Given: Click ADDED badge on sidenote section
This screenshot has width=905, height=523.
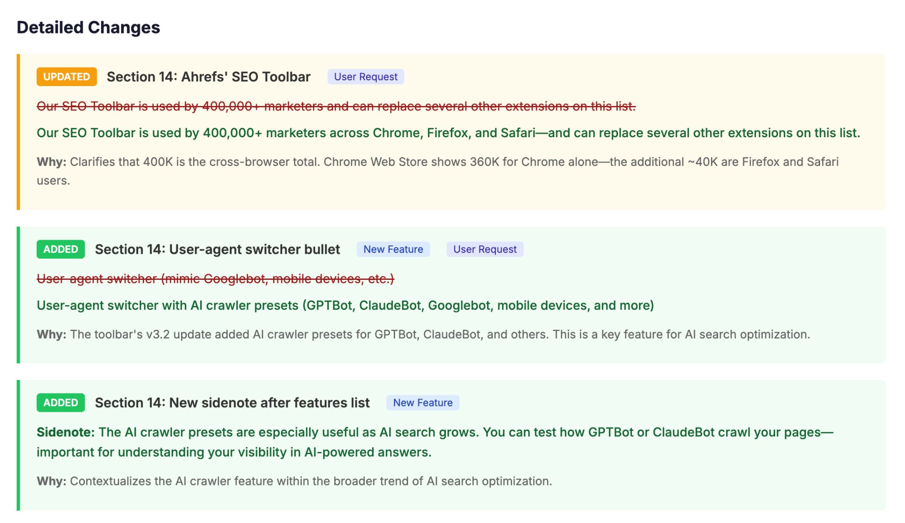Looking at the screenshot, I should pos(61,403).
